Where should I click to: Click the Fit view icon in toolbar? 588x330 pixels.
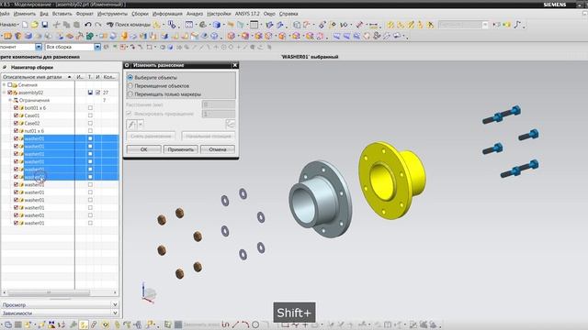[x=189, y=25]
